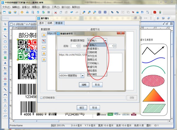177x130 pixels.
Task: Select the line drawing tool in sidebar
Action: [5, 36]
